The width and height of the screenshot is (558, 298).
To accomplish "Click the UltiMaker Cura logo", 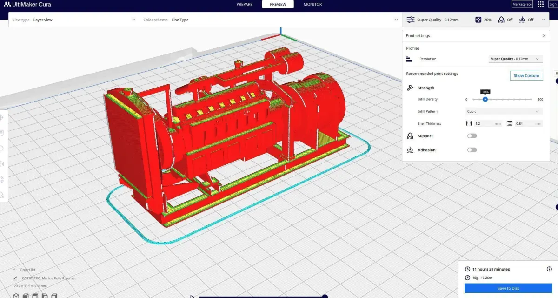I will pos(27,4).
